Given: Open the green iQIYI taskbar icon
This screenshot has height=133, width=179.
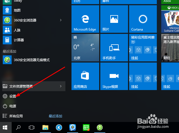Looking at the screenshot, I should [86, 127].
